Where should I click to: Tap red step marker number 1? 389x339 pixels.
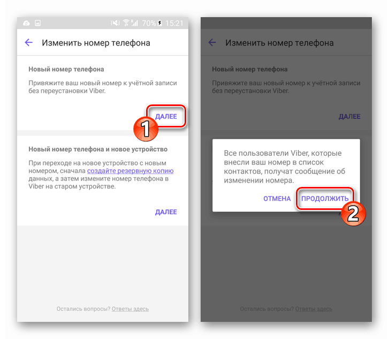(x=146, y=129)
